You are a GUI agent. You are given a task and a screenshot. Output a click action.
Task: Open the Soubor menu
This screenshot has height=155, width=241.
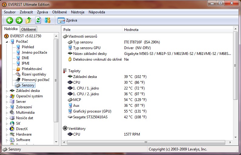pos(10,12)
